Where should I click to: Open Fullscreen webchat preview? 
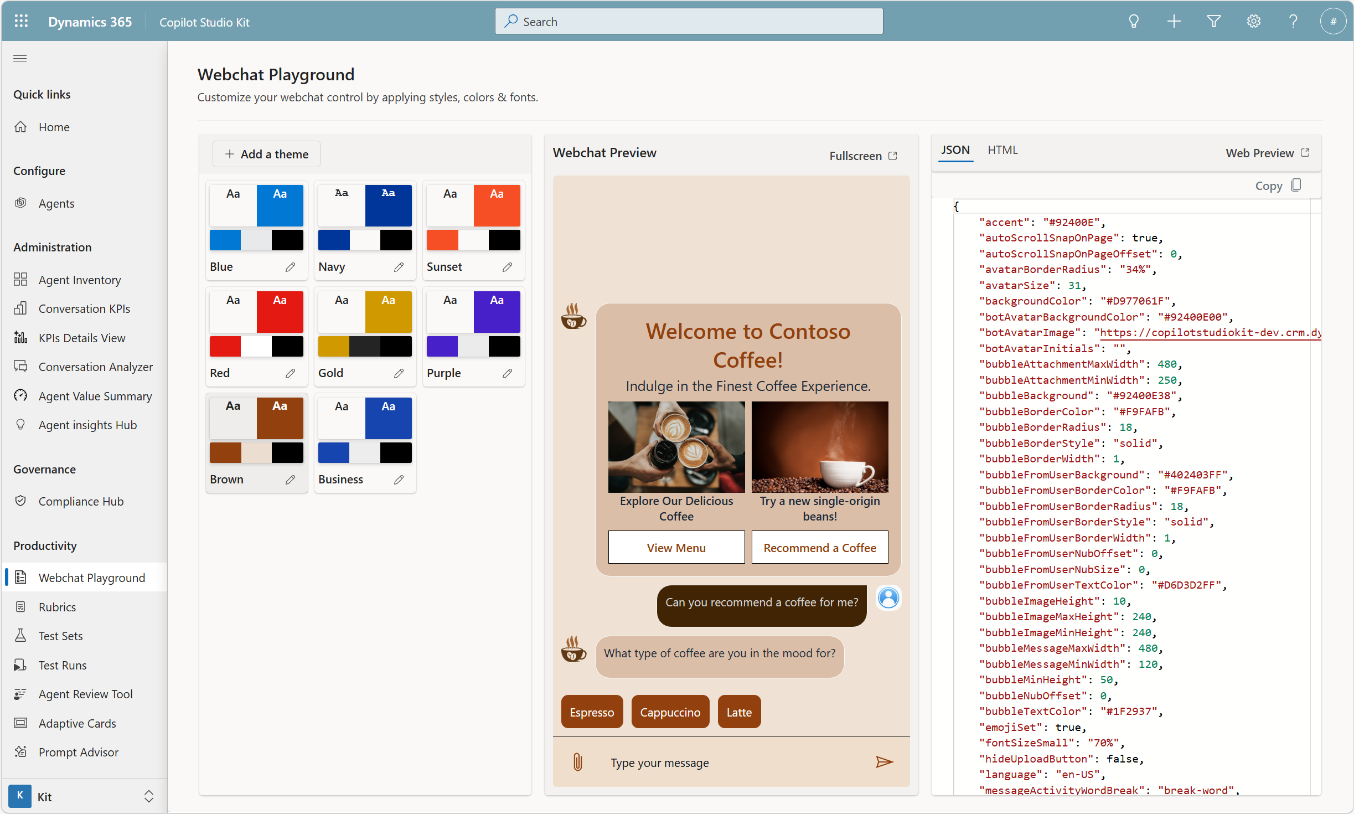point(863,156)
